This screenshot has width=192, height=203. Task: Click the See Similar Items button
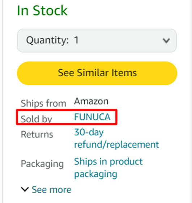click(97, 73)
